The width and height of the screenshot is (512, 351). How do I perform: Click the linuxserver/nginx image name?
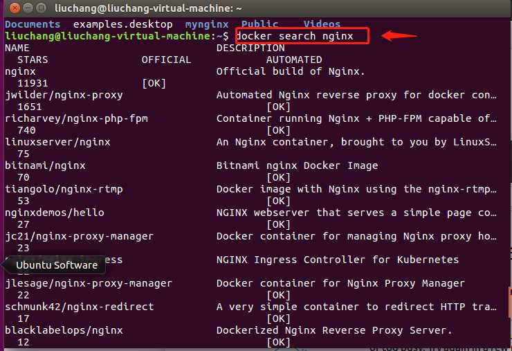58,142
